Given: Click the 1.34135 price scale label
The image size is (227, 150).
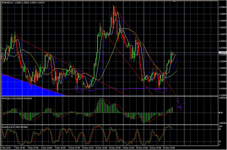Looking at the screenshot, I should 222,27.
